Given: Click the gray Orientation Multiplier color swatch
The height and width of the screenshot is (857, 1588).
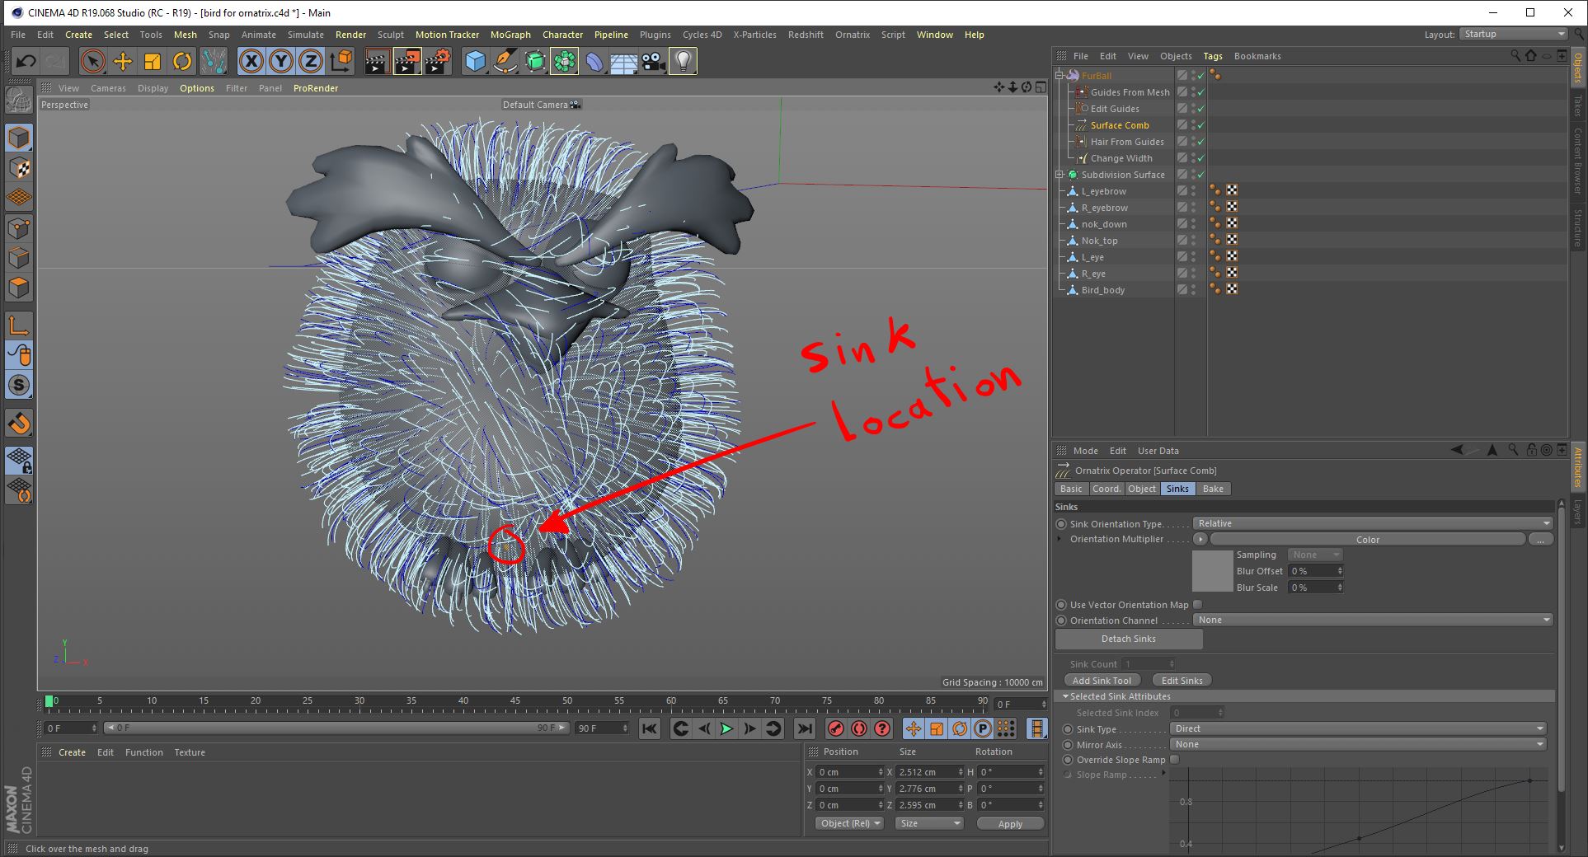Looking at the screenshot, I should (x=1212, y=571).
